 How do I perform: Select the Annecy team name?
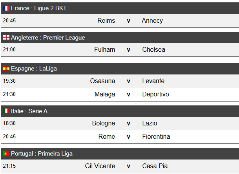[x=152, y=20]
